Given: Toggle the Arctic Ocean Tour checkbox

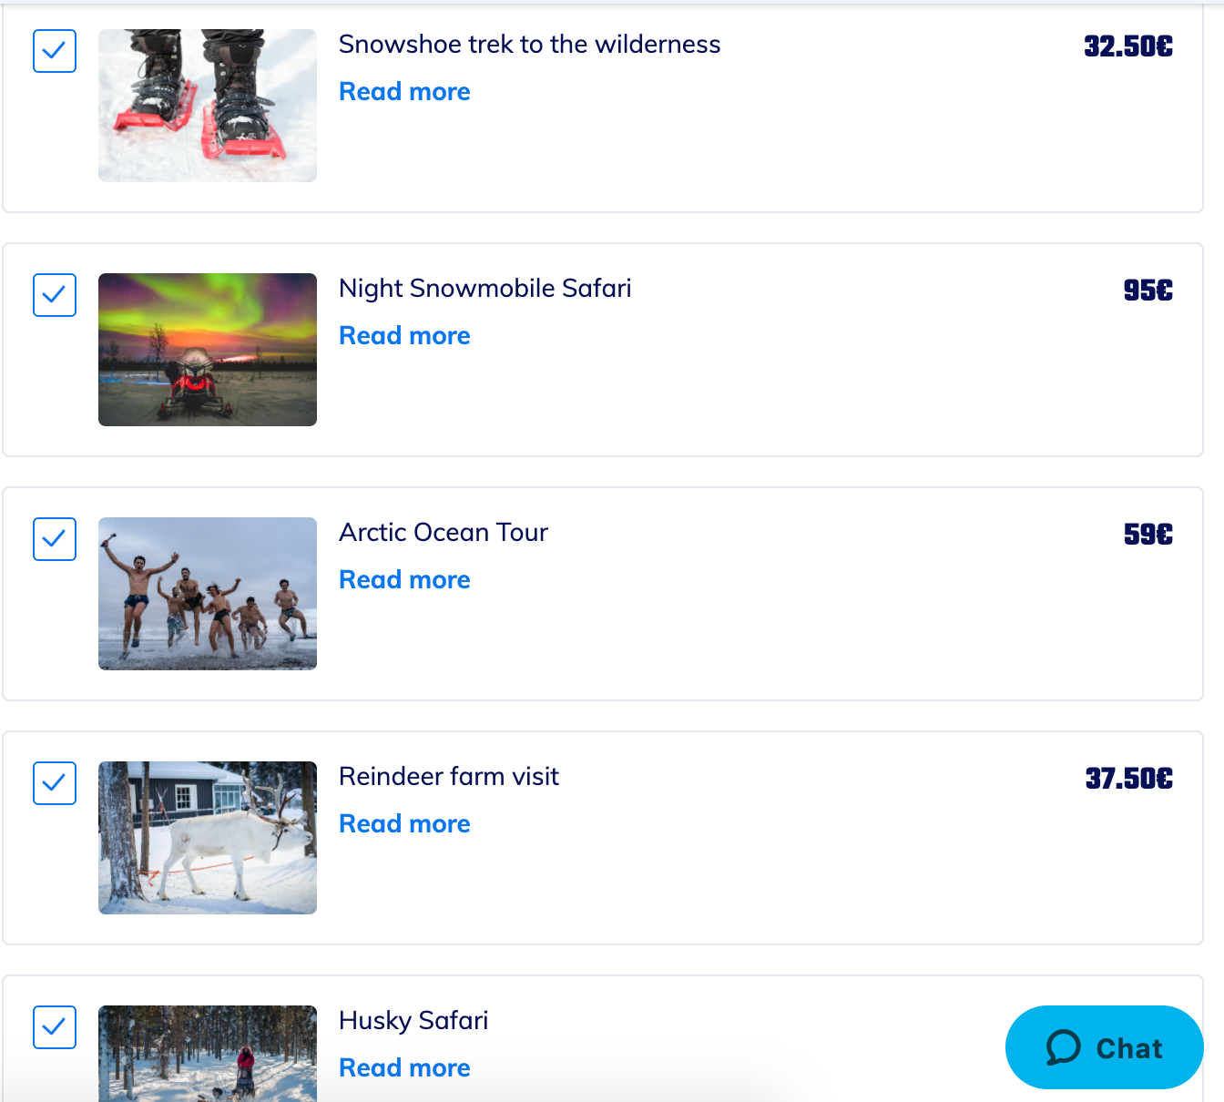Looking at the screenshot, I should tap(55, 539).
